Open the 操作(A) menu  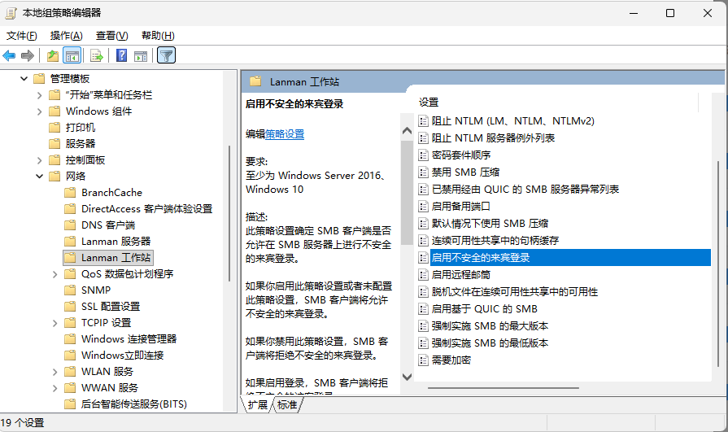tap(66, 36)
